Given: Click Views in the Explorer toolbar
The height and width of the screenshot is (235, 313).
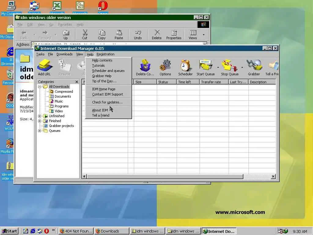Looking at the screenshot, I should tap(193, 35).
